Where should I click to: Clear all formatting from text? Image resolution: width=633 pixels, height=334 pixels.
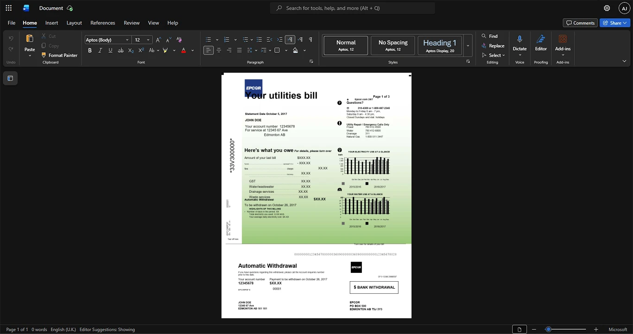(179, 40)
